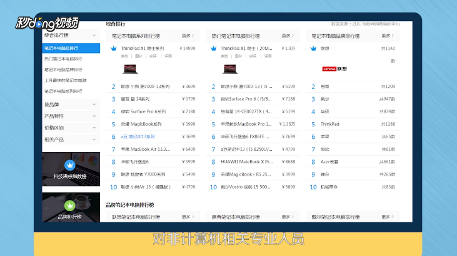Open 更多 for 惠普笔记本电脑排行榜
Viewport: 457px width, 256px height.
pyautogui.click(x=288, y=217)
